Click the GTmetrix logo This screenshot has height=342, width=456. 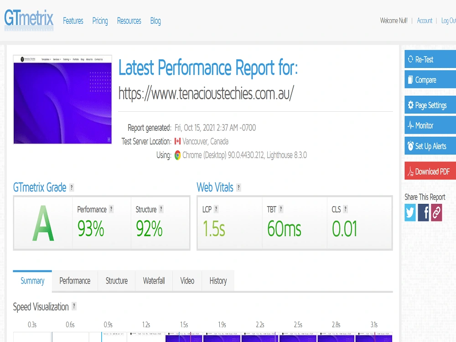tap(29, 21)
